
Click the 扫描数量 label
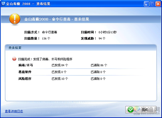coord(32,38)
